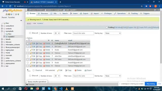Open the Export tab
Screen dimensions: 162x91
(84, 13)
